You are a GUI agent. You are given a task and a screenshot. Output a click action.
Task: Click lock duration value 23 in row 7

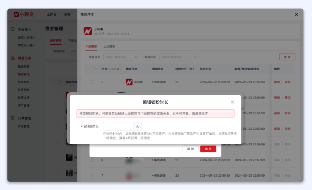pos(177,175)
